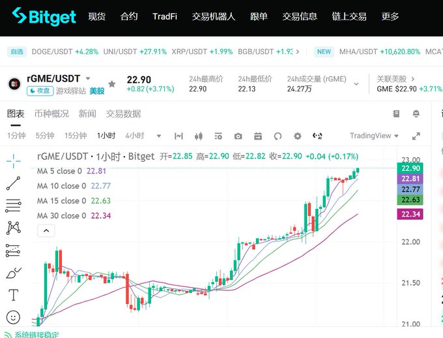Expand more time intervals dropdown
This screenshot has height=338, width=443.
[x=159, y=136]
